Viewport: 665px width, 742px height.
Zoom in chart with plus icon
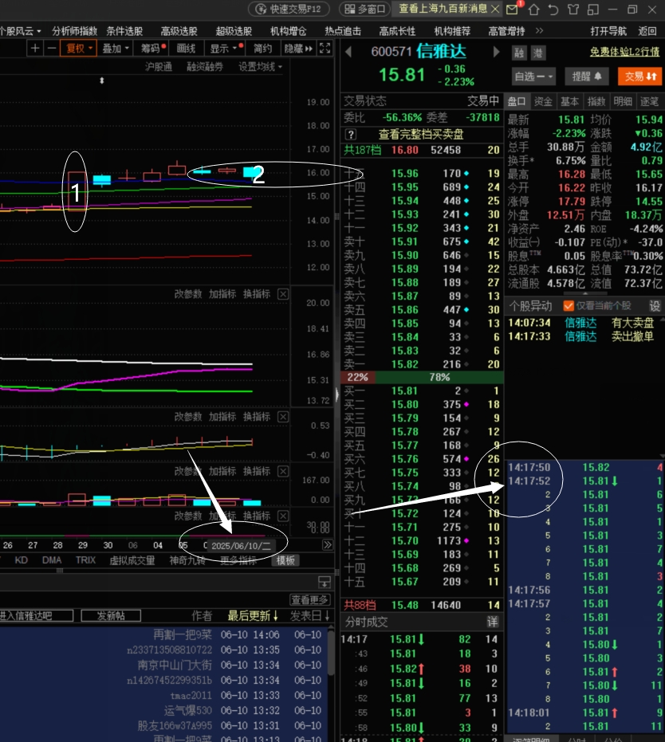coord(34,49)
